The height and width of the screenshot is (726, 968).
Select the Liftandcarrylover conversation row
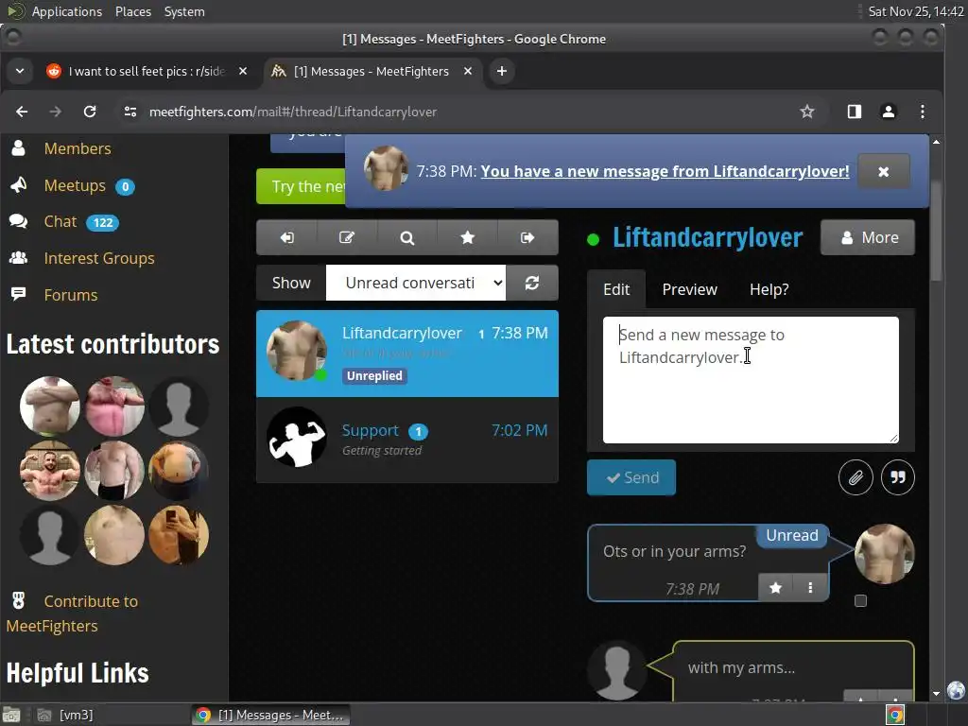407,354
